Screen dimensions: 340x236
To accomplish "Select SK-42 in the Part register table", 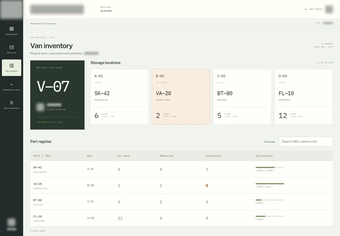I will click(x=38, y=167).
